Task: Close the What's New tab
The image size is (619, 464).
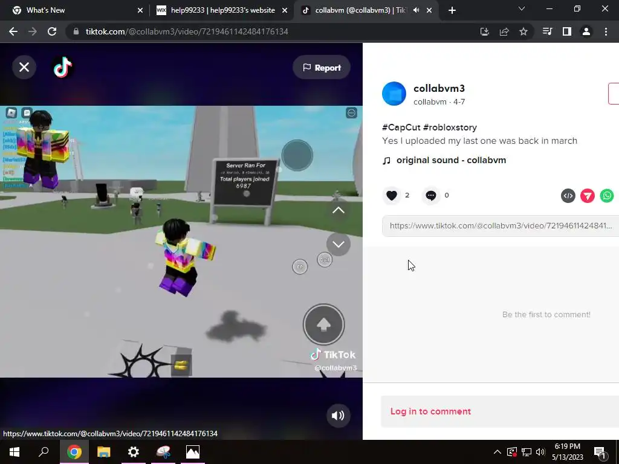Action: (x=140, y=11)
